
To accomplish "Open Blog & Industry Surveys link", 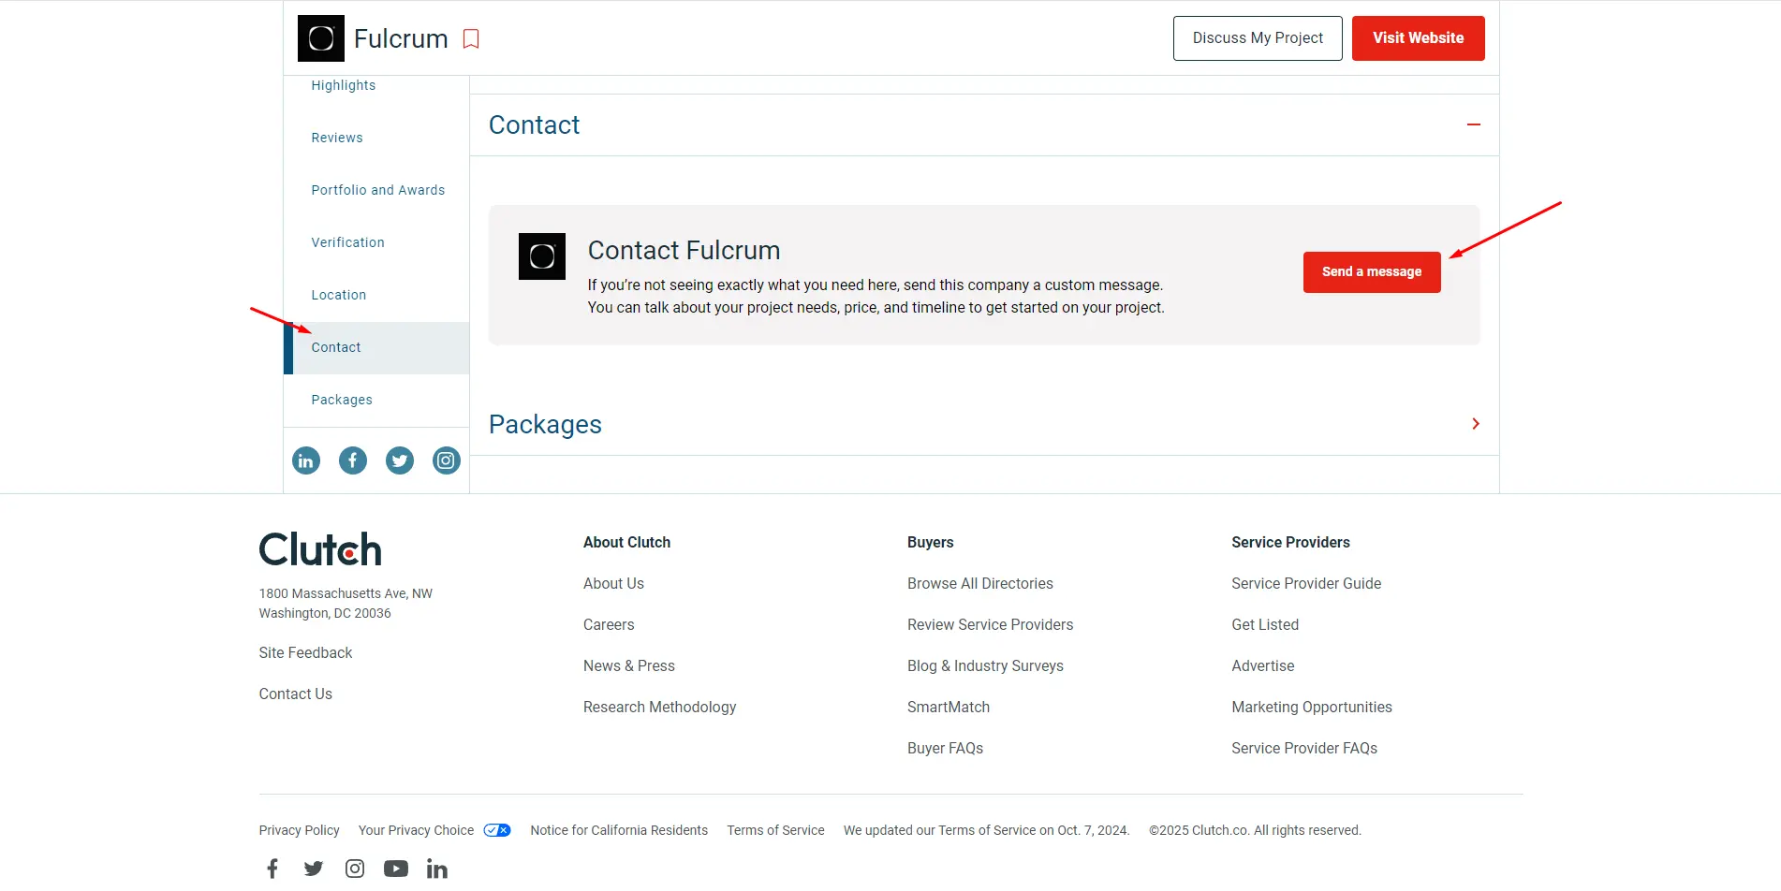I will pyautogui.click(x=985, y=665).
